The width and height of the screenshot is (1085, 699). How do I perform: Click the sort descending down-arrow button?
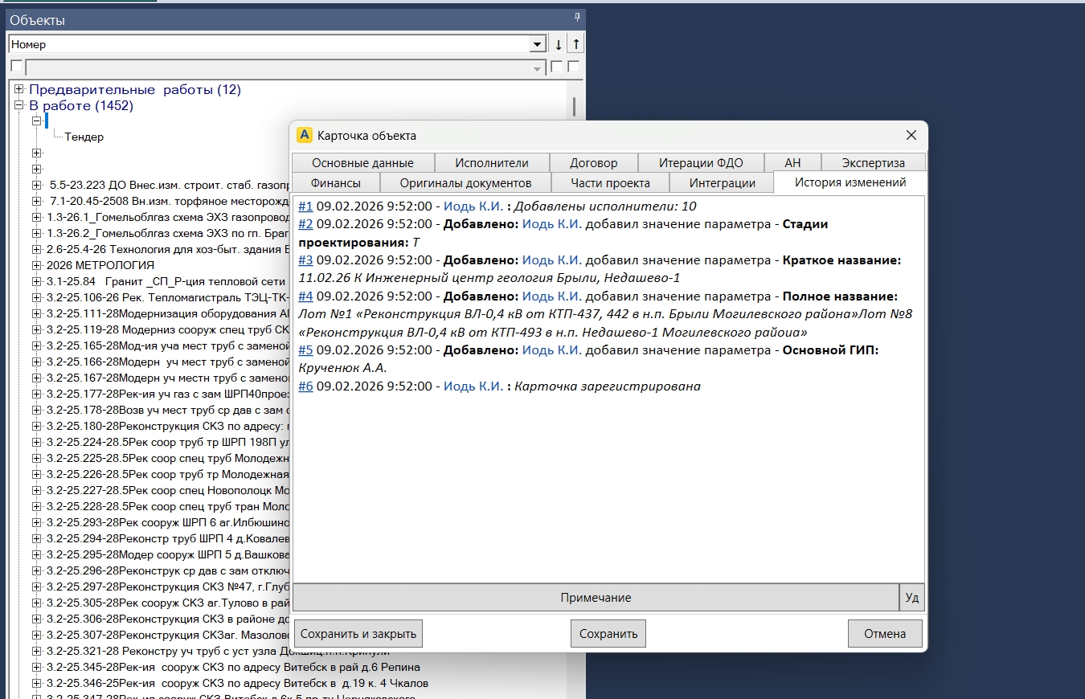[559, 45]
